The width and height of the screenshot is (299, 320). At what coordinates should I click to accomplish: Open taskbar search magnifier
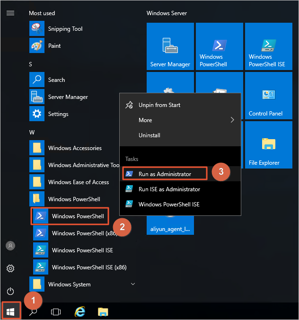pyautogui.click(x=33, y=312)
